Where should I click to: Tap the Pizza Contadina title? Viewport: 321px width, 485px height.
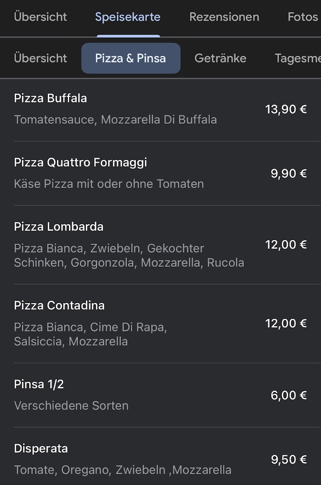(59, 306)
